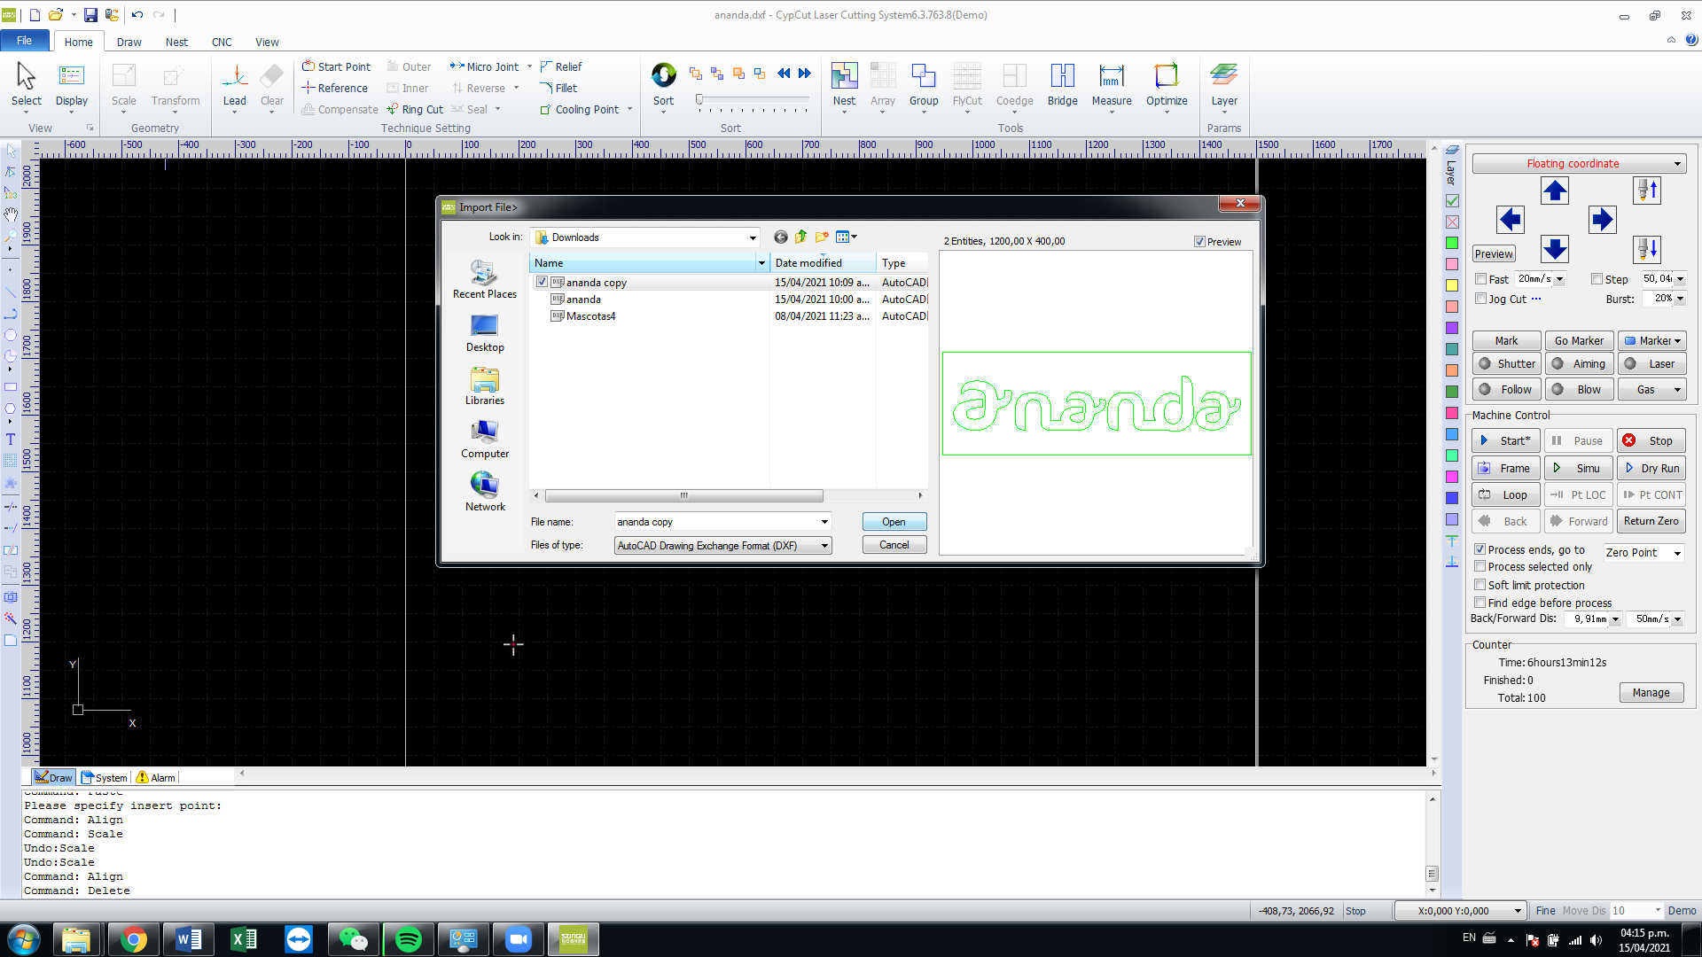This screenshot has height=957, width=1702.
Task: Expand the Floating coordinate dropdown
Action: pyautogui.click(x=1676, y=164)
